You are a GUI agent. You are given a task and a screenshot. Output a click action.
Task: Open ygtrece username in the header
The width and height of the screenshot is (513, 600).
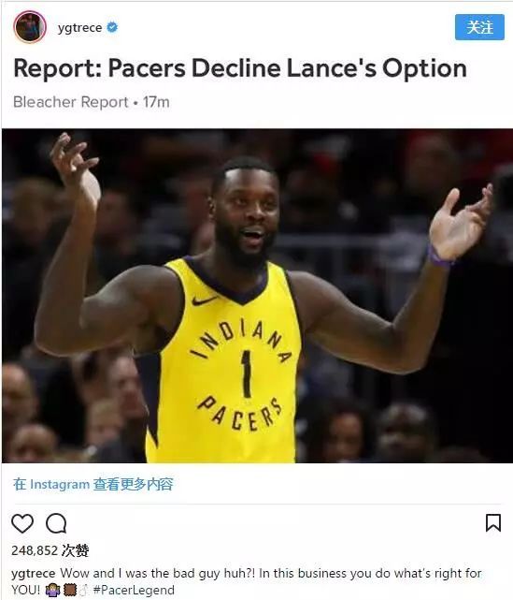(79, 28)
